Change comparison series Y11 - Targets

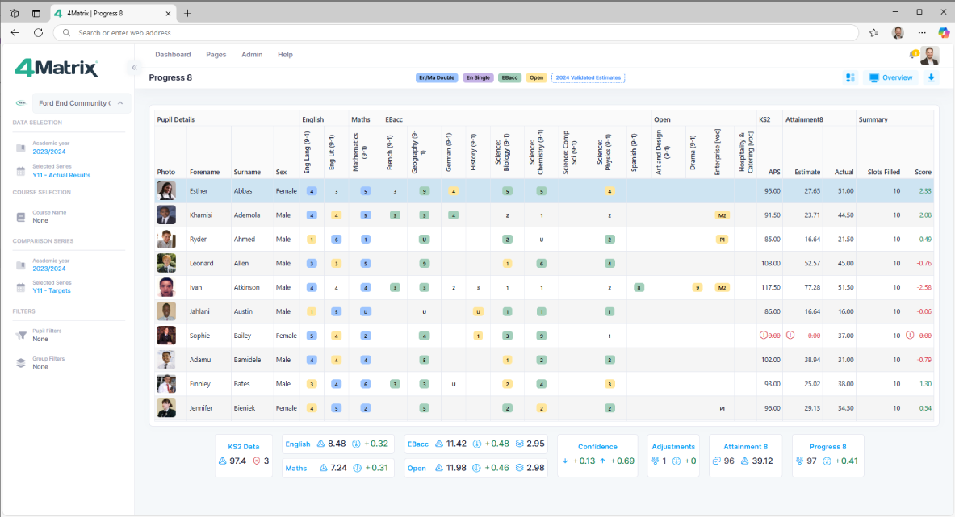(x=52, y=290)
